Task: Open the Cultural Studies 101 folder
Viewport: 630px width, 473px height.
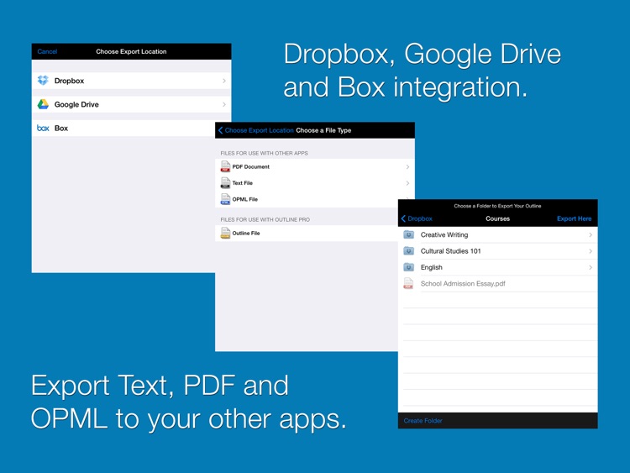Action: point(498,251)
